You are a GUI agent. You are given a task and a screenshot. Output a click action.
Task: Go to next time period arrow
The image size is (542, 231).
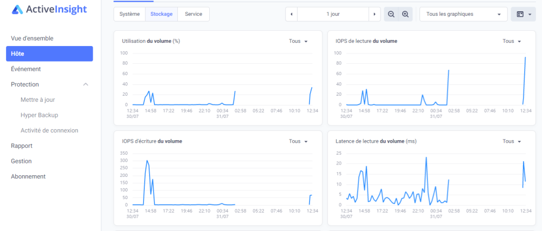pyautogui.click(x=375, y=14)
